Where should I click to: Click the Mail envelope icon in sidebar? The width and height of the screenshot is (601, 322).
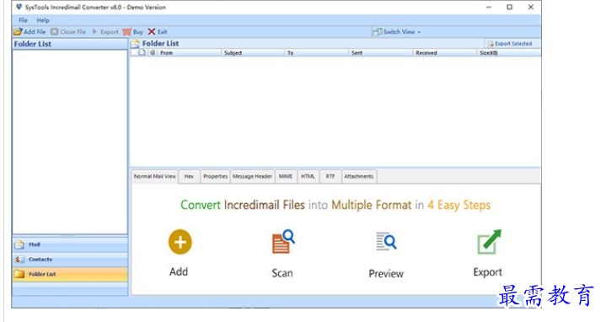[x=19, y=244]
